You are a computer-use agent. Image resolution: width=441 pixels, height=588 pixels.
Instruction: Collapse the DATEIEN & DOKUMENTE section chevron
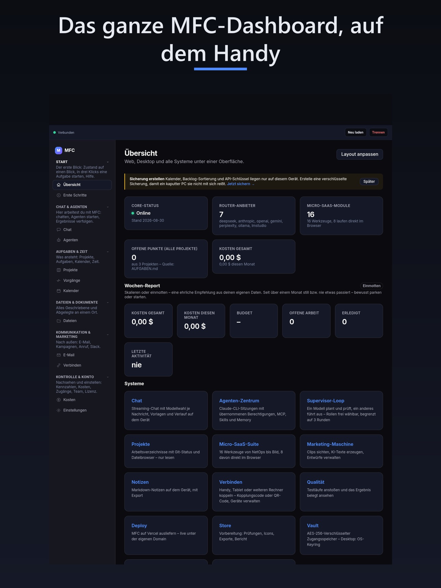coord(108,303)
